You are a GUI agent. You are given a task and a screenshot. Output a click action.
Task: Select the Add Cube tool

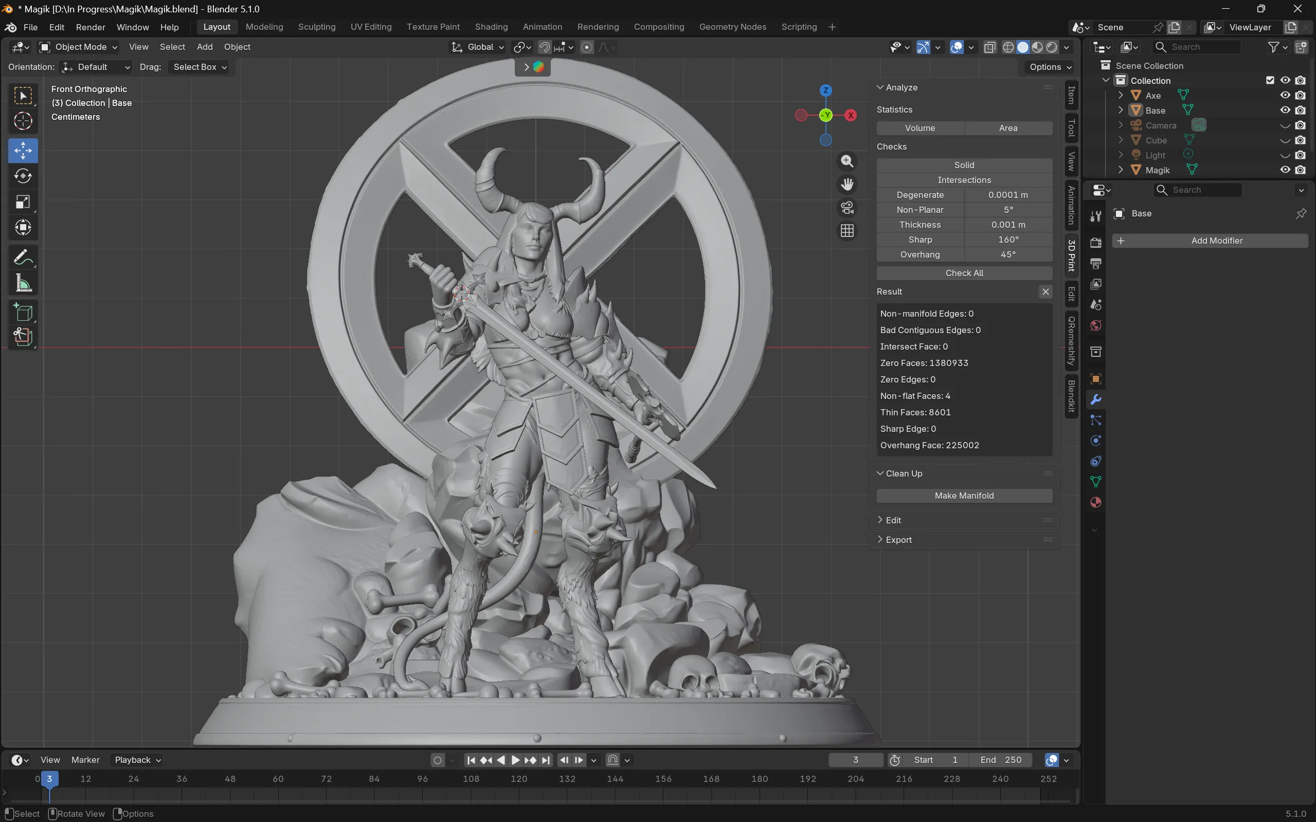click(23, 312)
